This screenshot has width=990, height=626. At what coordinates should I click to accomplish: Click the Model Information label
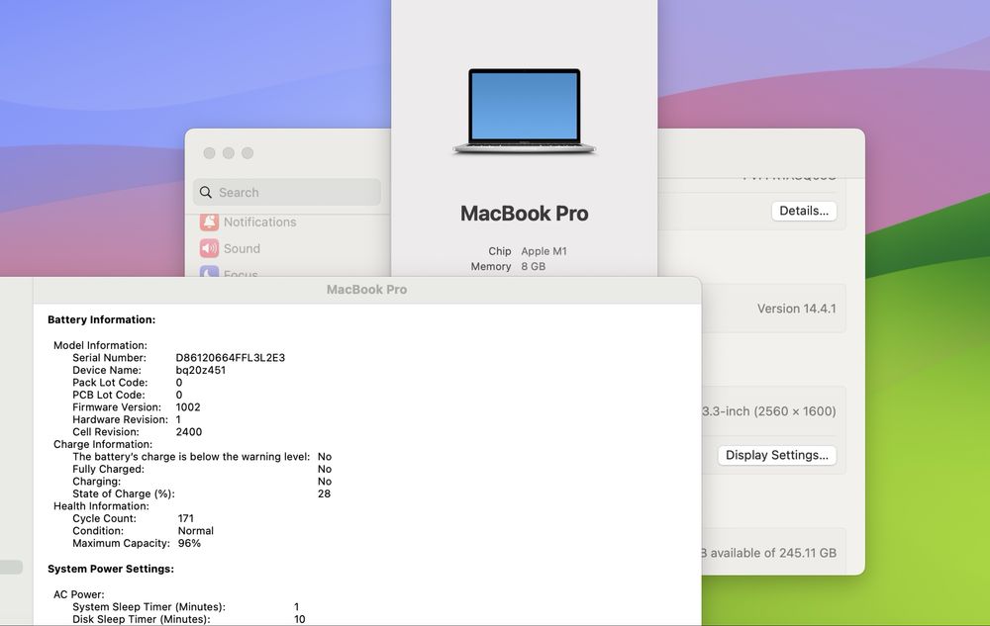pyautogui.click(x=100, y=345)
